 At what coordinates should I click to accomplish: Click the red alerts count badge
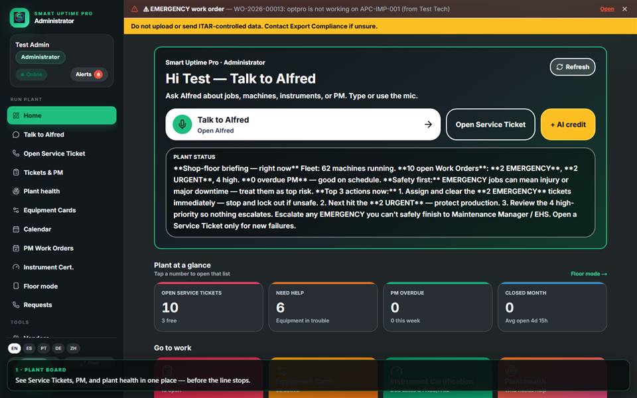(98, 74)
